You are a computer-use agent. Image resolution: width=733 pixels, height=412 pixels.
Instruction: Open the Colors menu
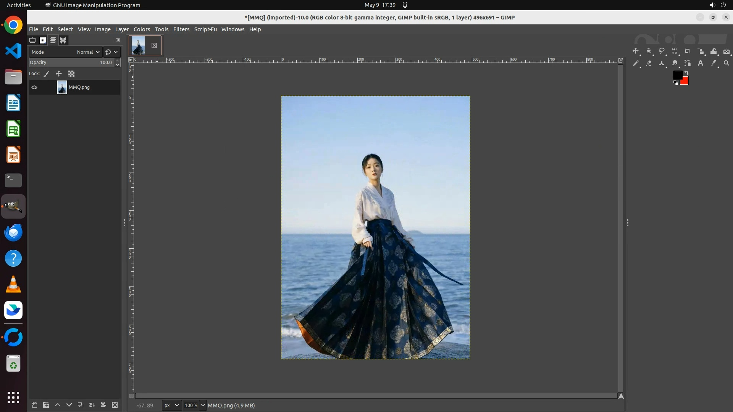pos(142,29)
